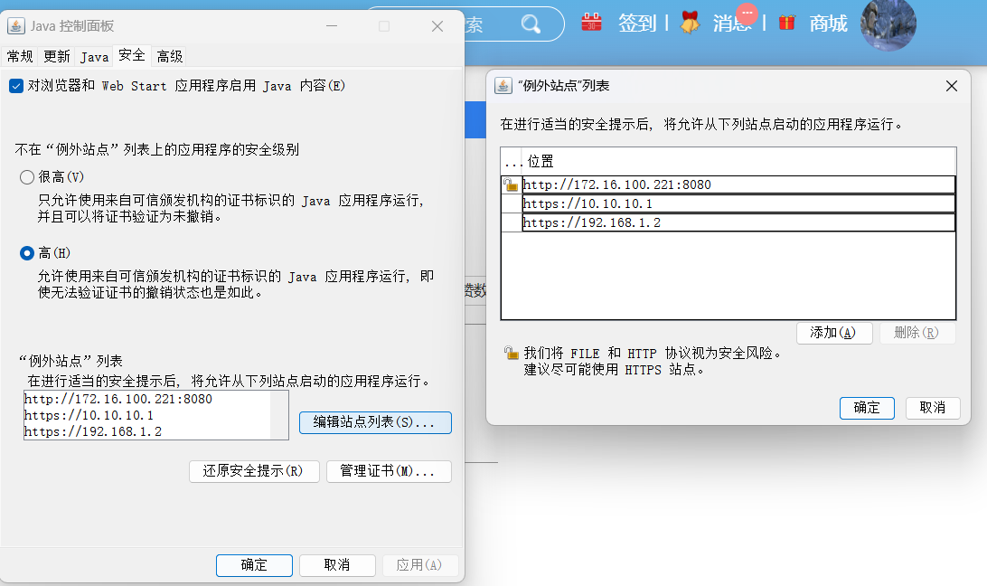Switch to the 常规 tab

click(20, 57)
